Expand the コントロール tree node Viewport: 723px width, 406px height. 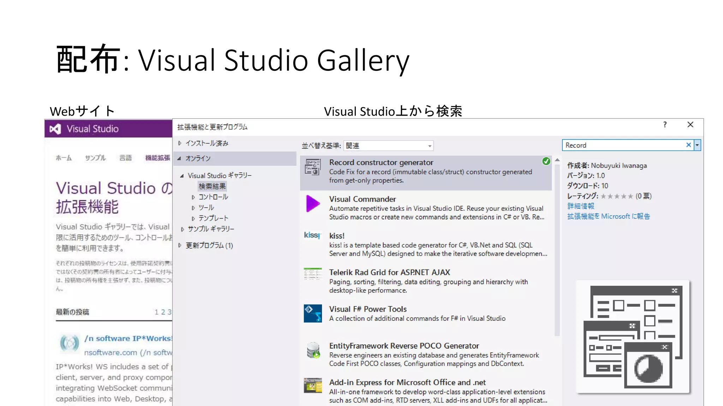click(193, 197)
